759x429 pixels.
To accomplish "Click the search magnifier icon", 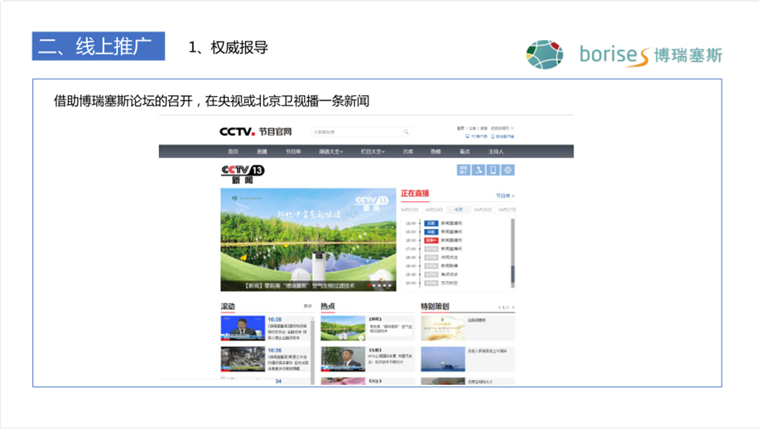I will 406,132.
